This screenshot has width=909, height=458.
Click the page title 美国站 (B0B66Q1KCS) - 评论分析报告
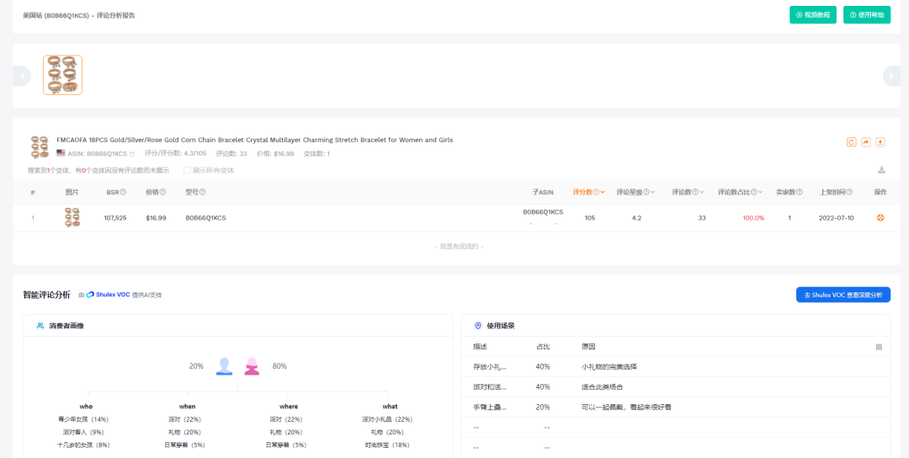click(x=79, y=16)
